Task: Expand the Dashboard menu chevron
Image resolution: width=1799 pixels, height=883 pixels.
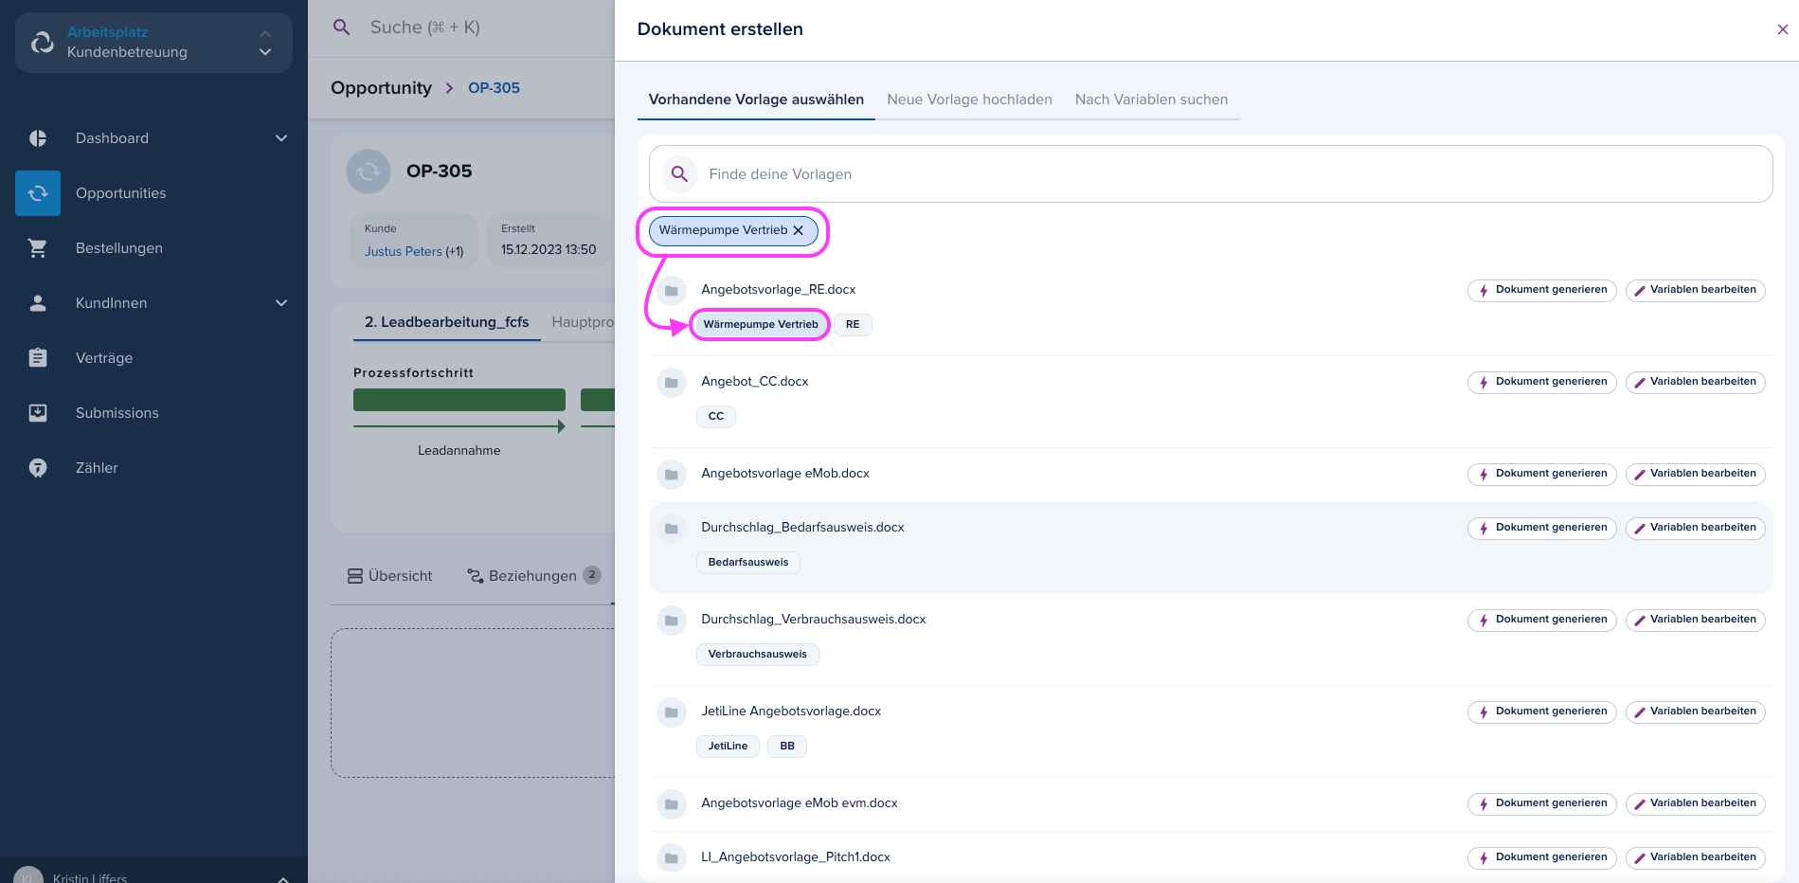Action: (281, 138)
